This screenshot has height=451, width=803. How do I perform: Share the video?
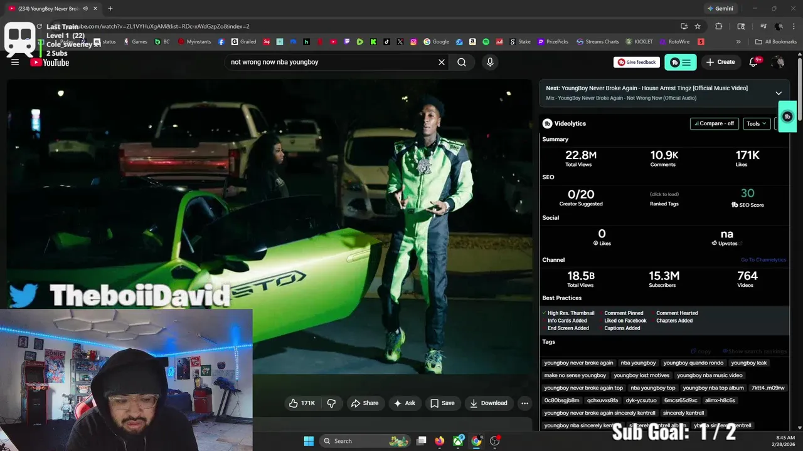364,403
